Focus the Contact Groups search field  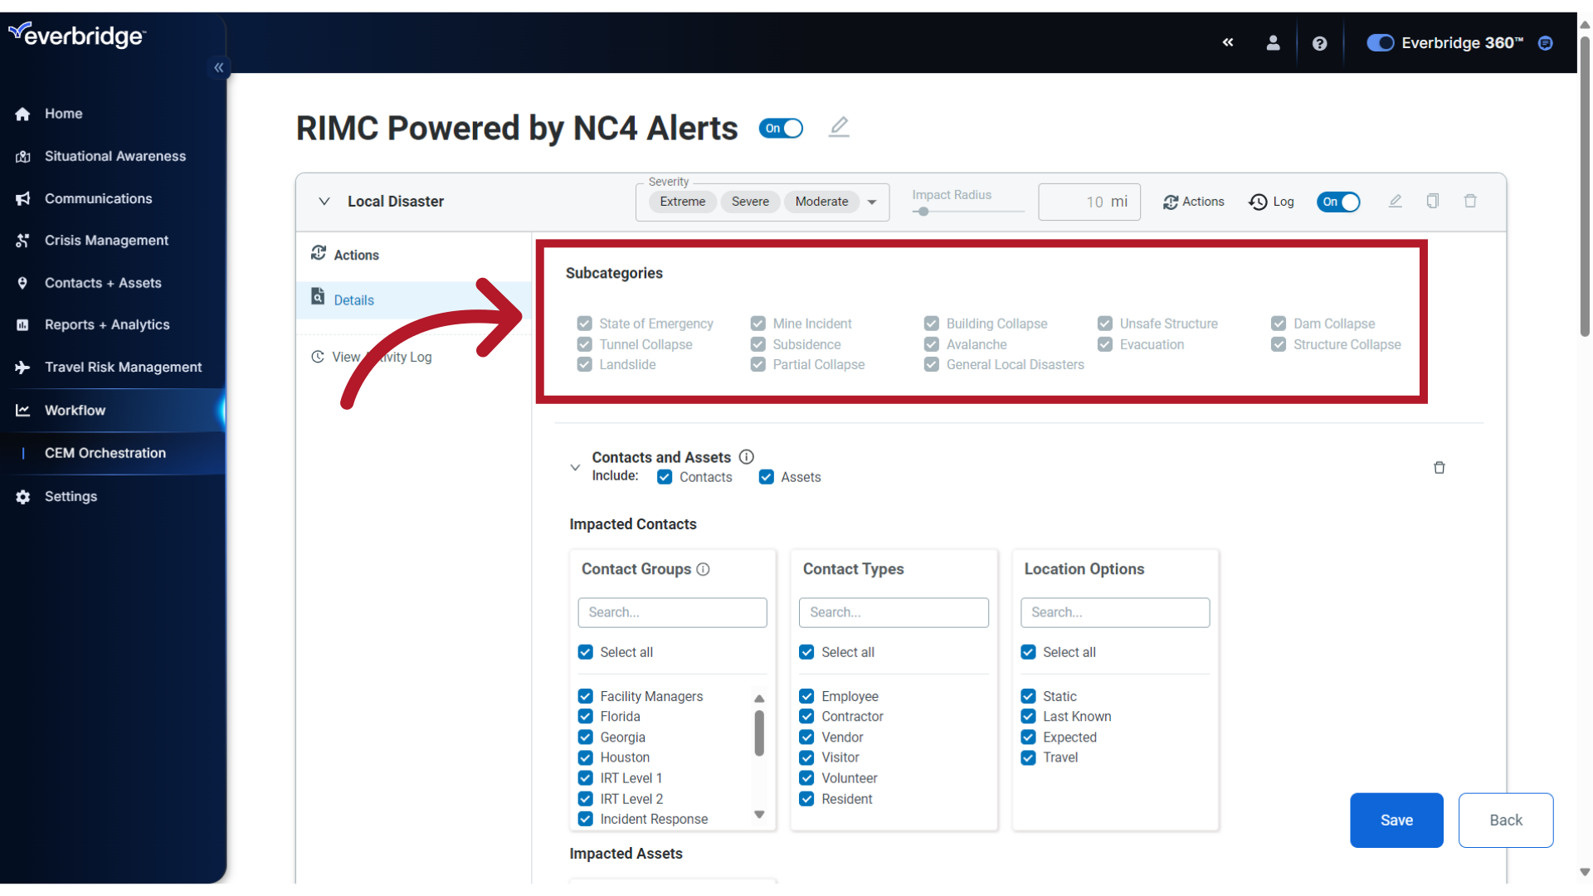pos(672,612)
